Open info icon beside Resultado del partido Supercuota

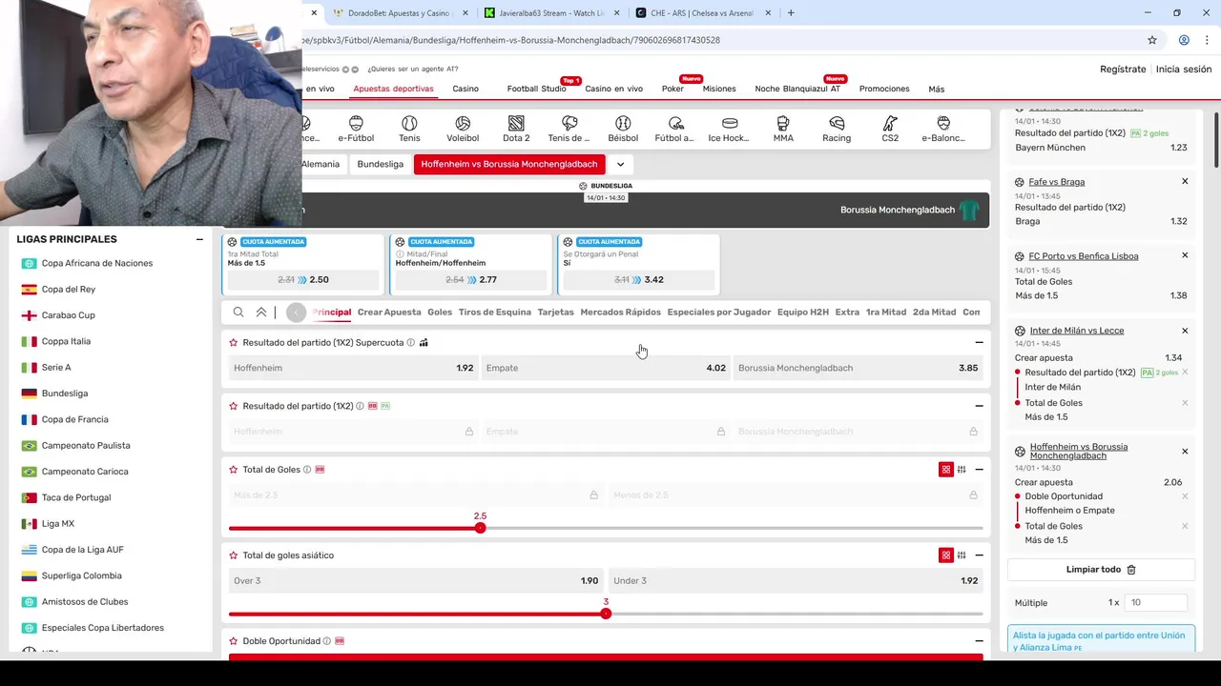(411, 342)
